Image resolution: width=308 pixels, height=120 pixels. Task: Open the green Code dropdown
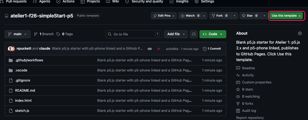(x=213, y=34)
